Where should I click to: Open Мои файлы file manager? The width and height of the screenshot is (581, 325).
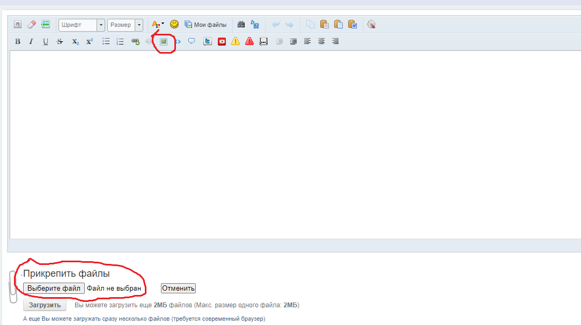205,25
